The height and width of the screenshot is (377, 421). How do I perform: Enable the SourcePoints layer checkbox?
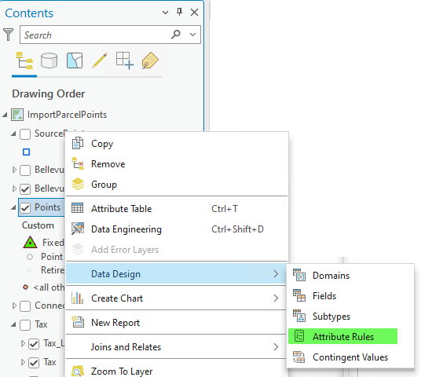coord(25,134)
